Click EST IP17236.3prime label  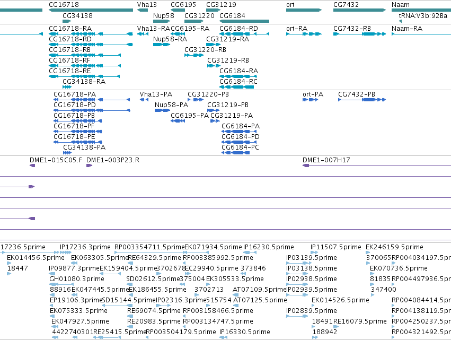pos(85,247)
